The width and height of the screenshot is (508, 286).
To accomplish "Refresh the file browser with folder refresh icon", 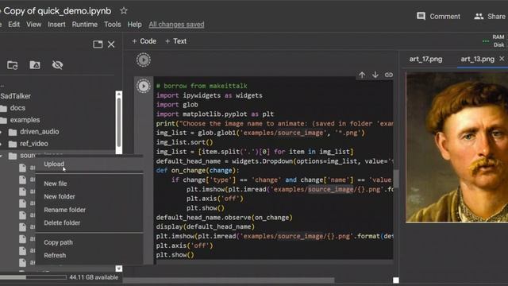I will [13, 65].
